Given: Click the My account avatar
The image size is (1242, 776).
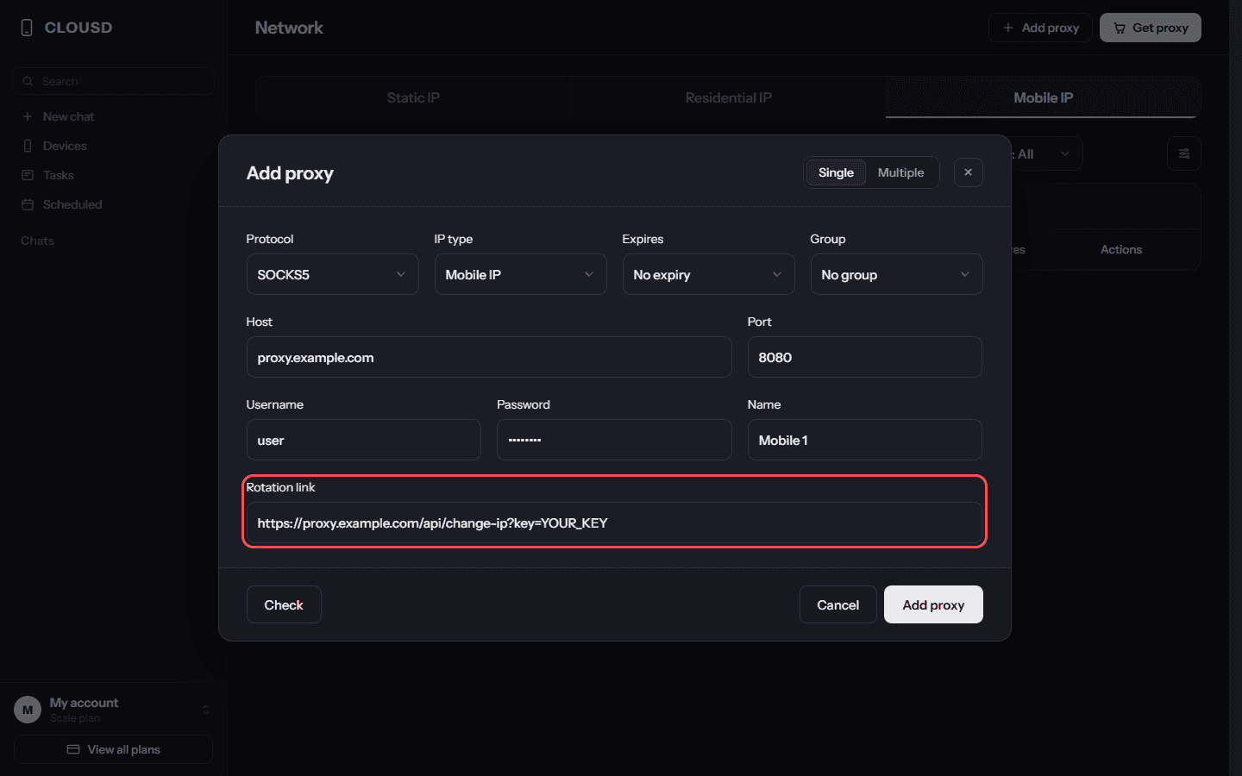Looking at the screenshot, I should pos(28,710).
